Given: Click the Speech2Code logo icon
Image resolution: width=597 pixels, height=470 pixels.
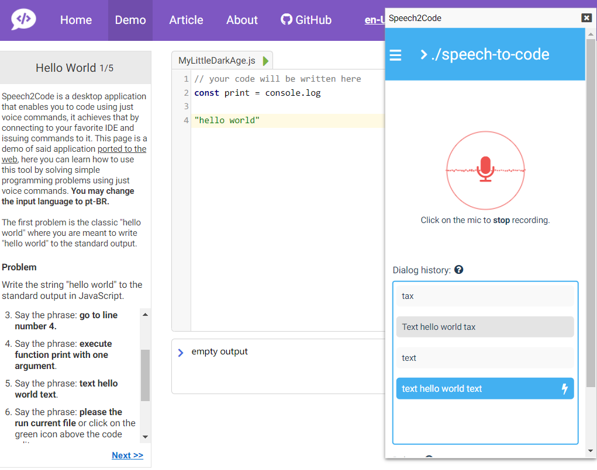Looking at the screenshot, I should 23,19.
